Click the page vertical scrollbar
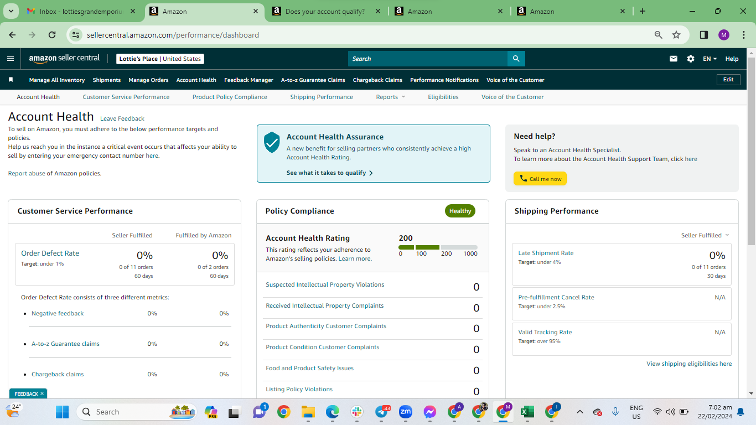Image resolution: width=756 pixels, height=425 pixels. pos(751,151)
